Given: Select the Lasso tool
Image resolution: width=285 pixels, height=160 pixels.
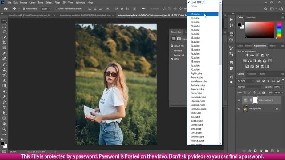Looking at the screenshot, I should pos(4,32).
